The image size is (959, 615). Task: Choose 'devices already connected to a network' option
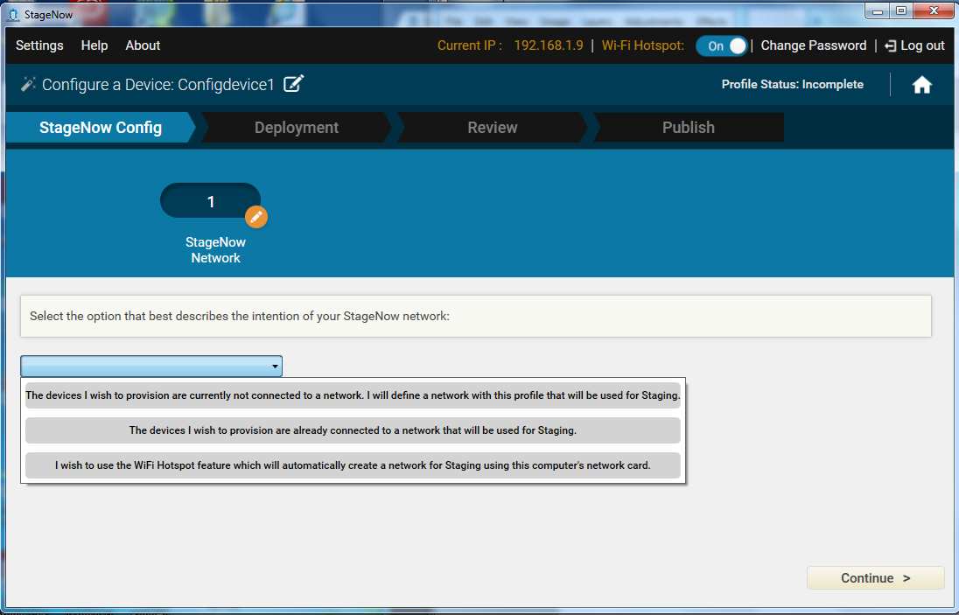(353, 430)
